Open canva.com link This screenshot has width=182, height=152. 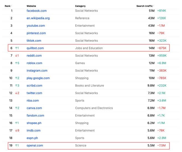click(34, 108)
